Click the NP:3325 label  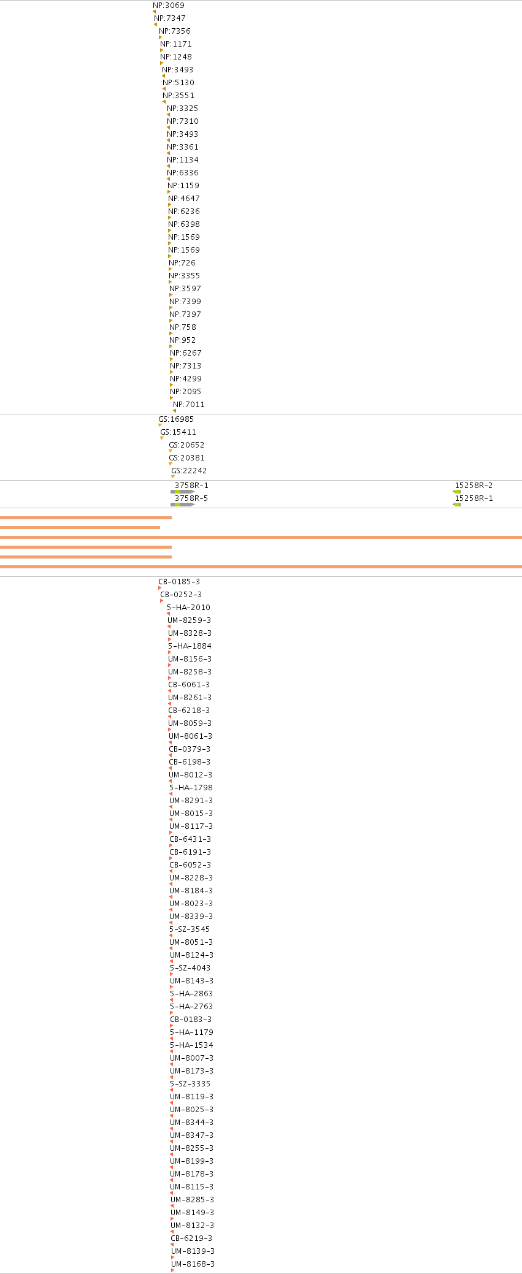(183, 109)
